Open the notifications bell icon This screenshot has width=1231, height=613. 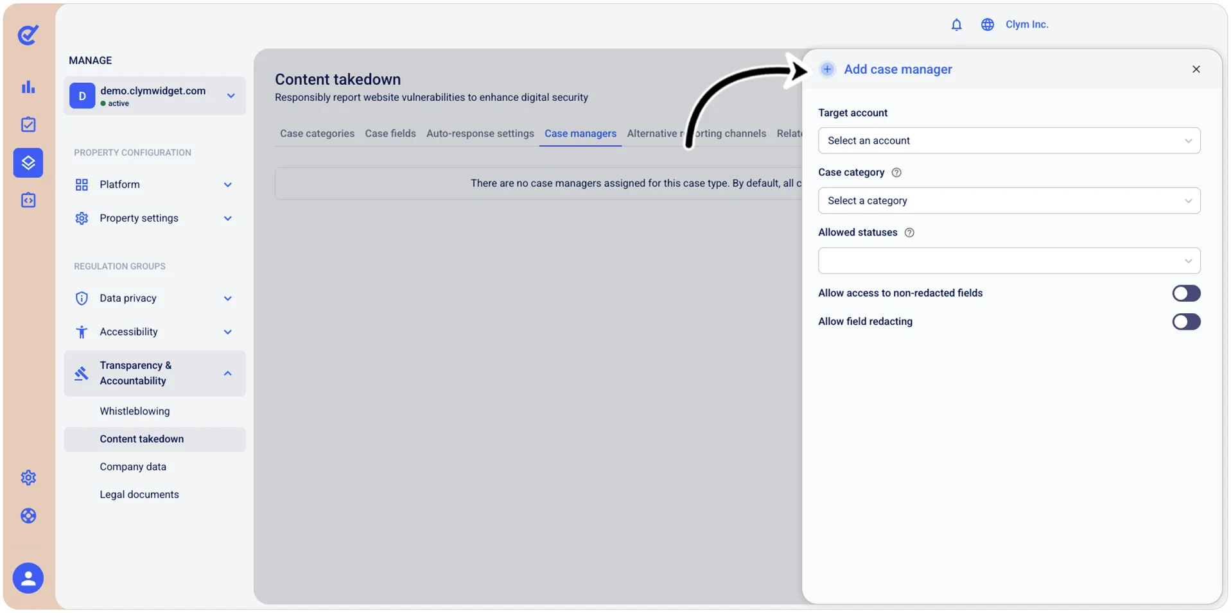coord(956,24)
